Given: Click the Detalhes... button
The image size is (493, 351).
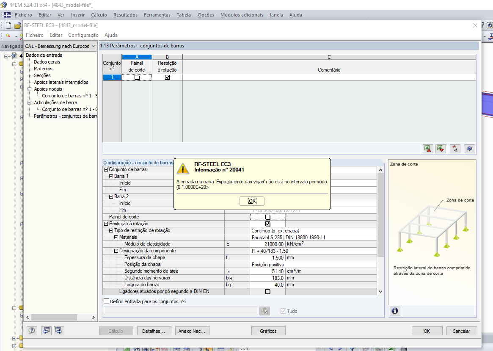Looking at the screenshot, I should [154, 331].
